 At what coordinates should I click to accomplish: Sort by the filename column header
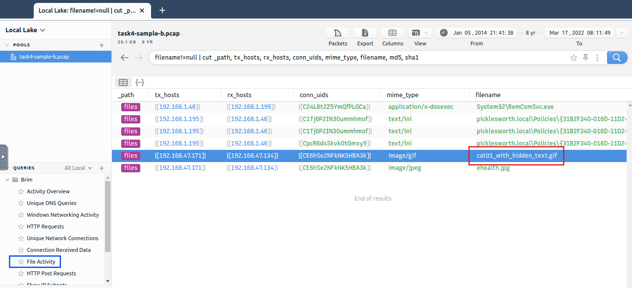click(488, 95)
